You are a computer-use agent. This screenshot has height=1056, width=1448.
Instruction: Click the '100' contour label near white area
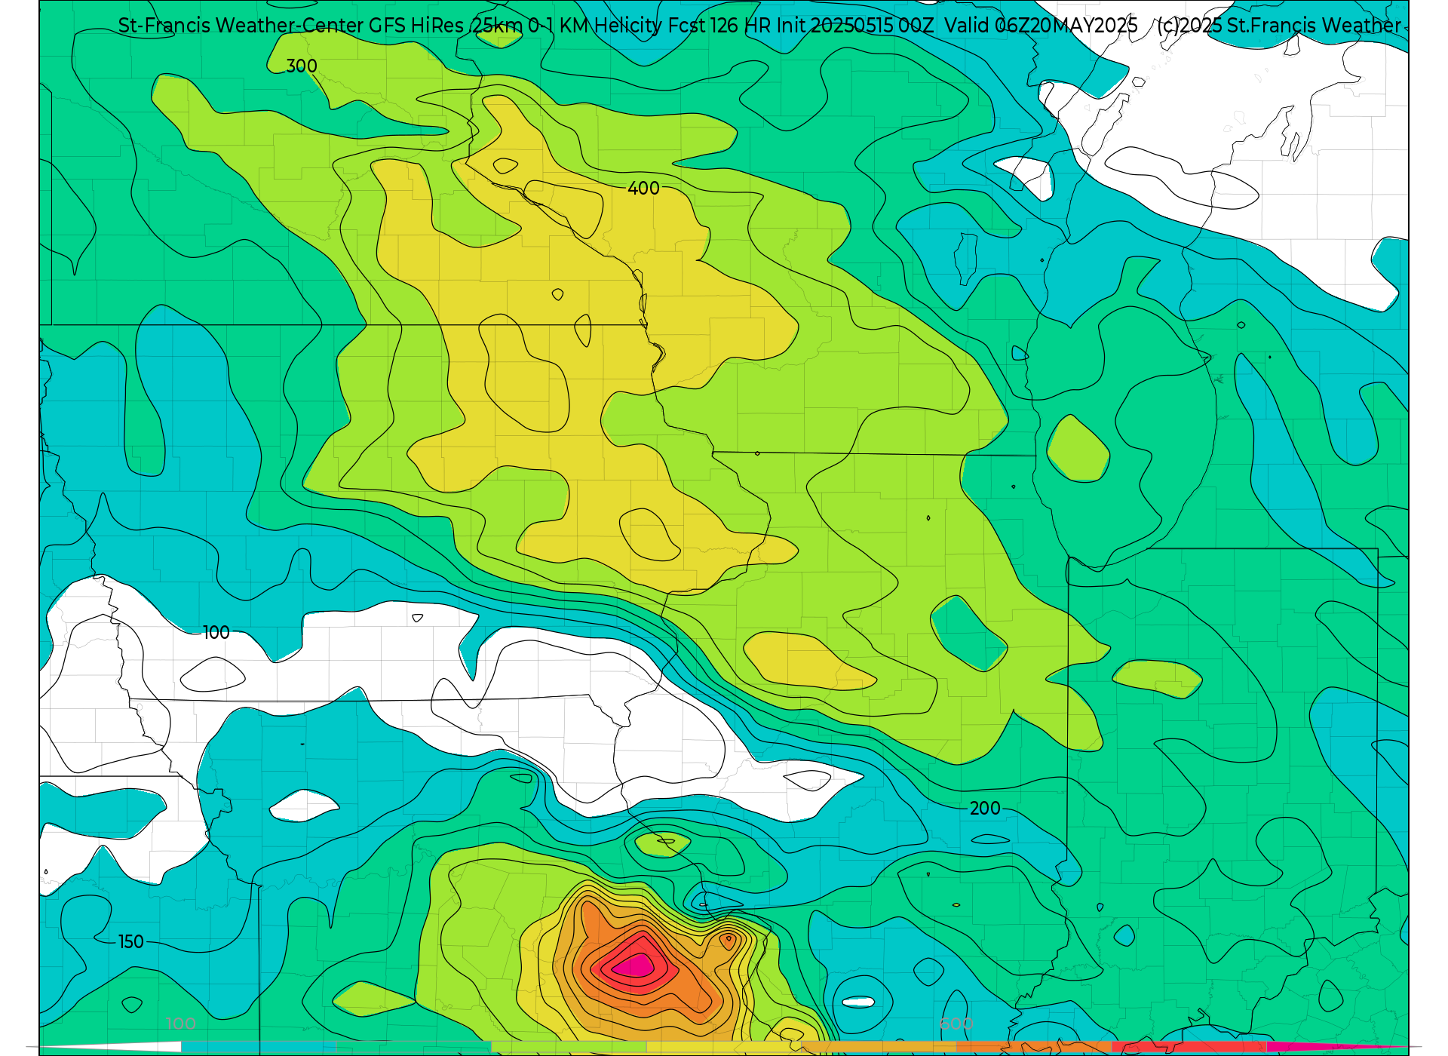pos(216,633)
